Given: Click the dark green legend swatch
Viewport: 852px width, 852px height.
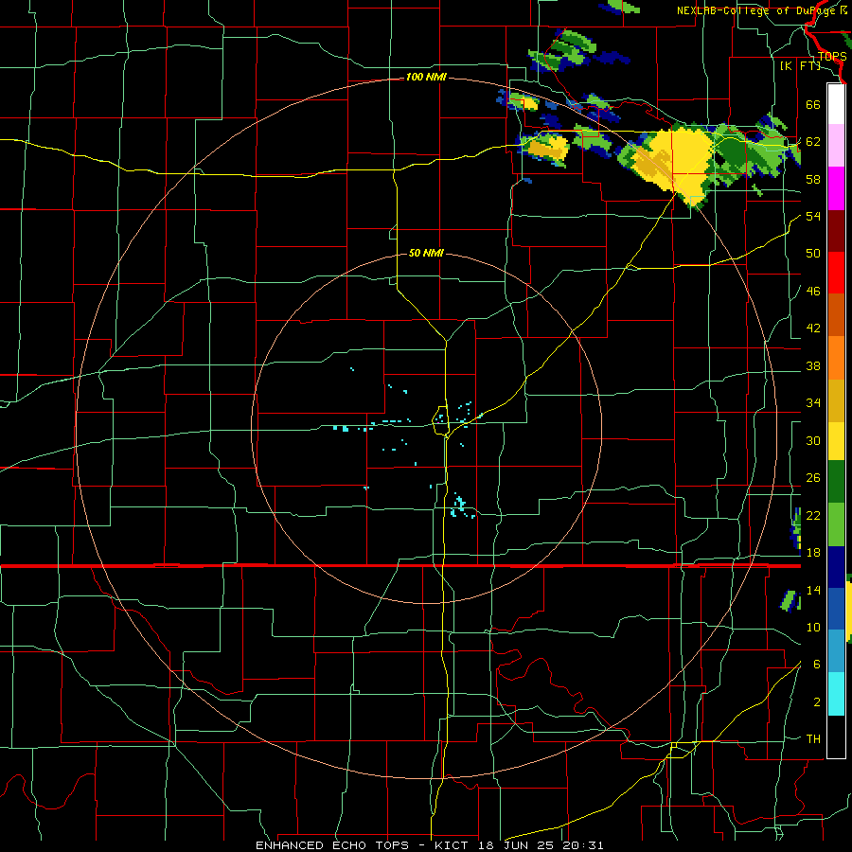Looking at the screenshot, I should pos(836,482).
